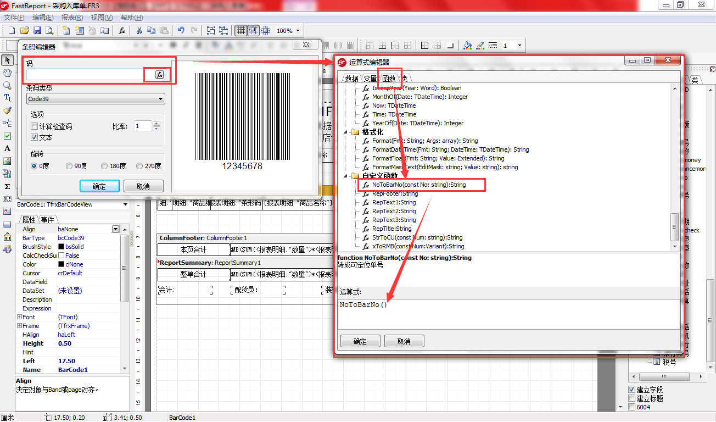
Task: Click the Copy toolbar icon
Action: click(152, 31)
